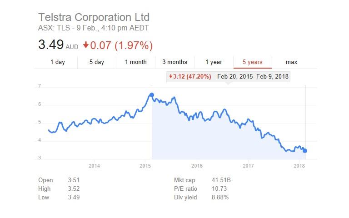Screen dimensions: 349x218
Task: Switch to the 5 day tab
Action: click(x=97, y=62)
